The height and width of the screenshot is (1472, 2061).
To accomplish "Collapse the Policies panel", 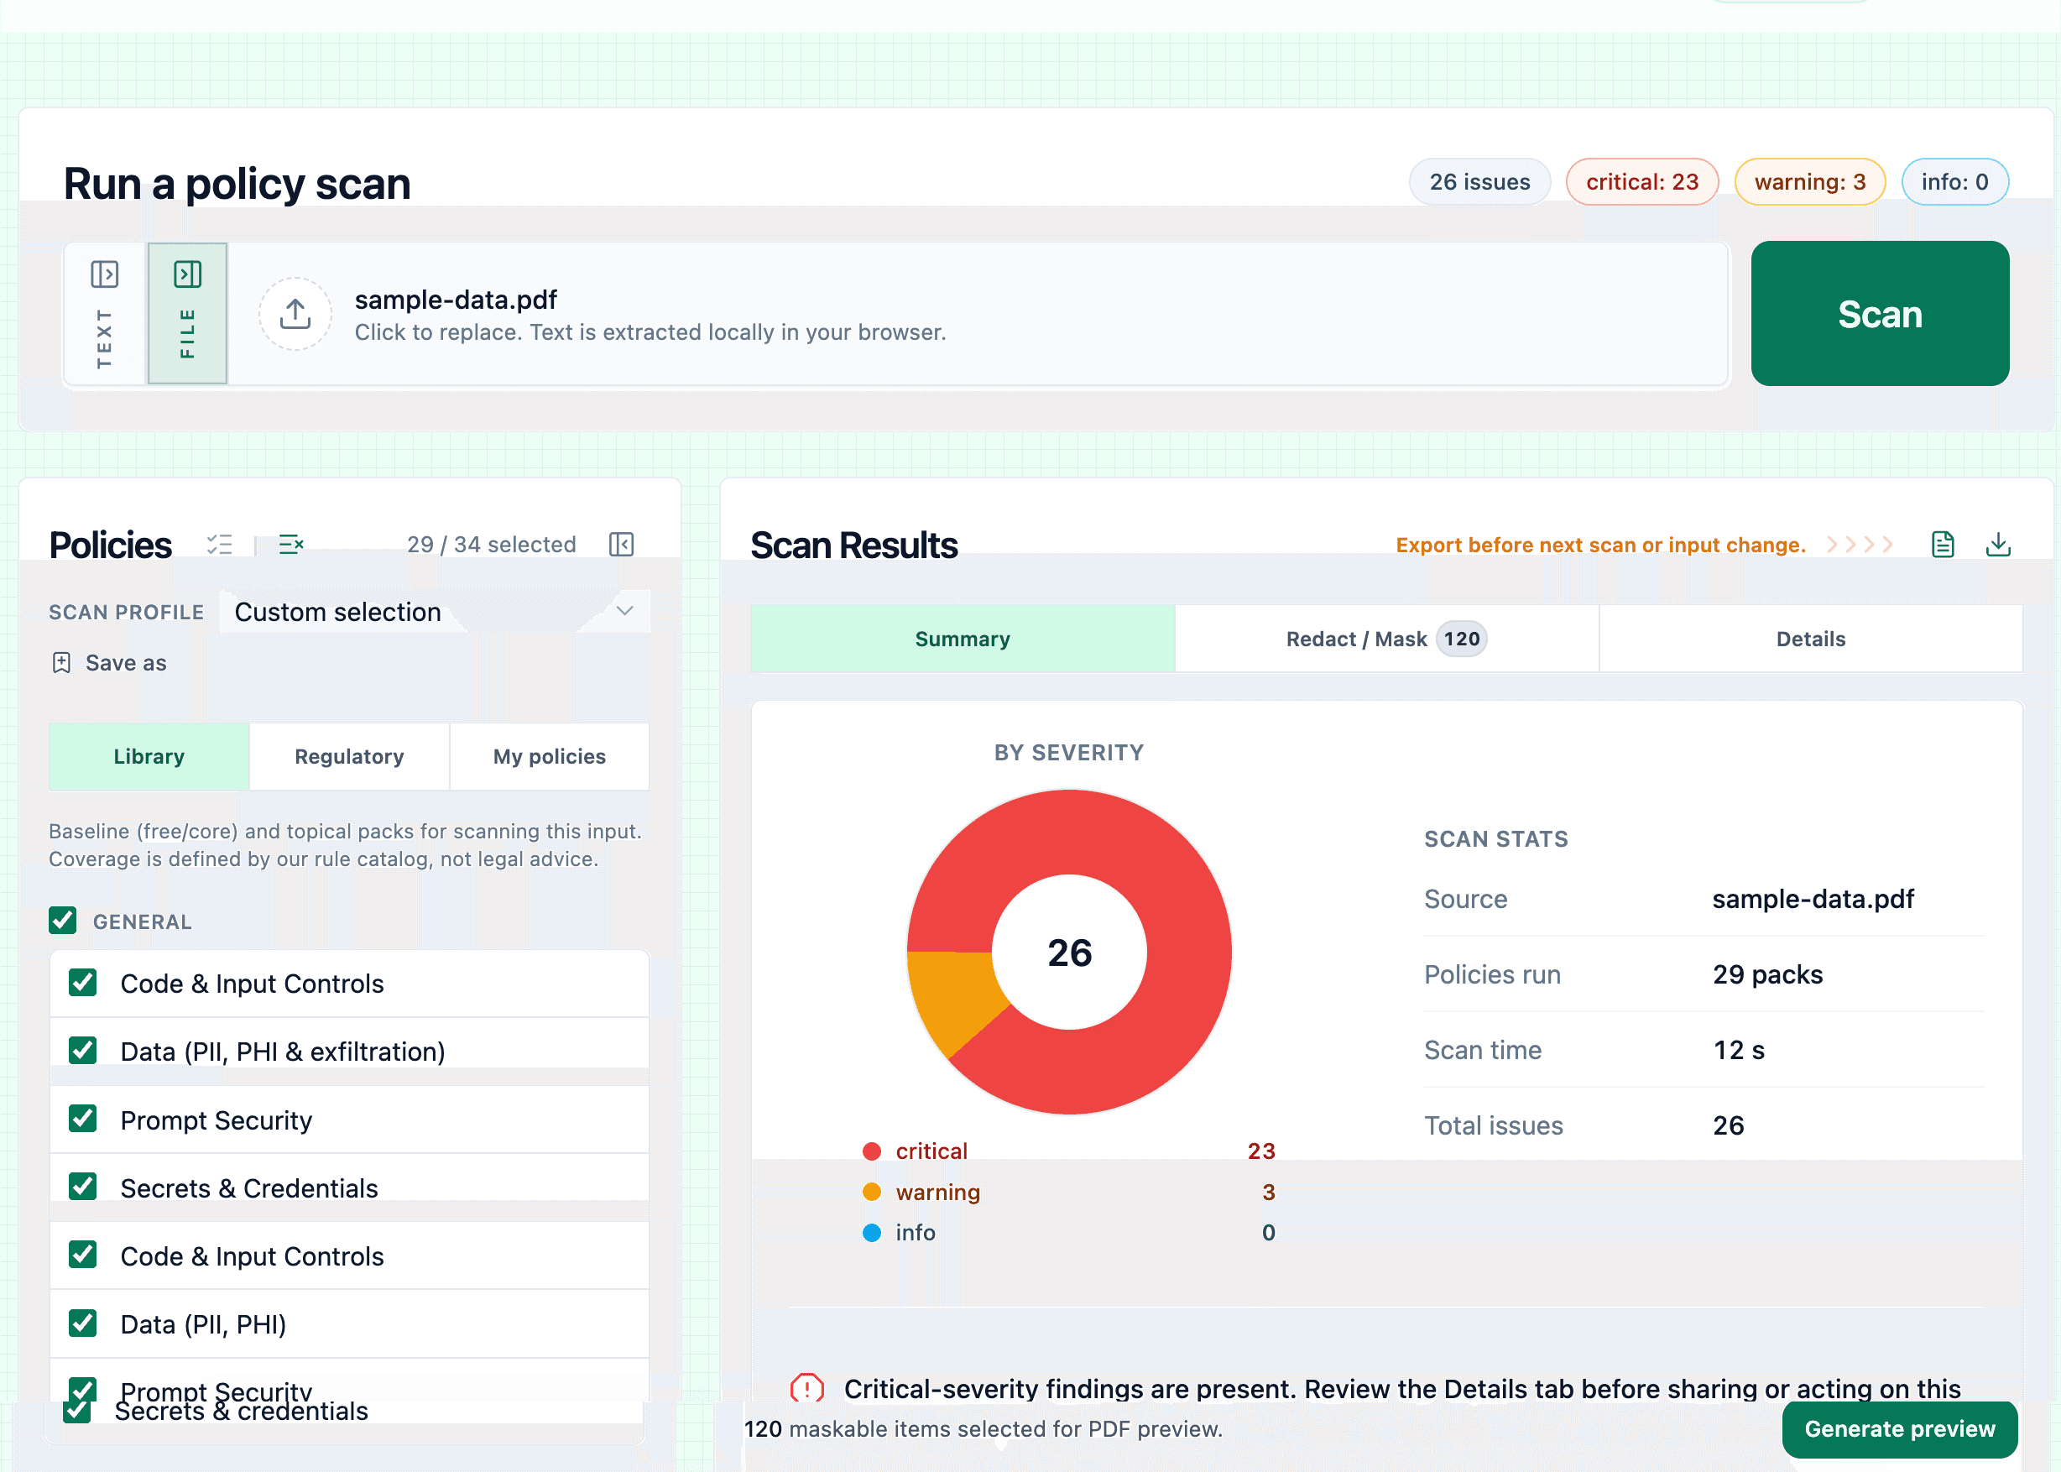I will click(622, 544).
